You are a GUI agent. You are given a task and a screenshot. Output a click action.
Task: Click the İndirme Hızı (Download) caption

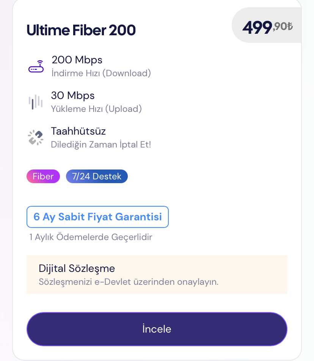coord(101,73)
